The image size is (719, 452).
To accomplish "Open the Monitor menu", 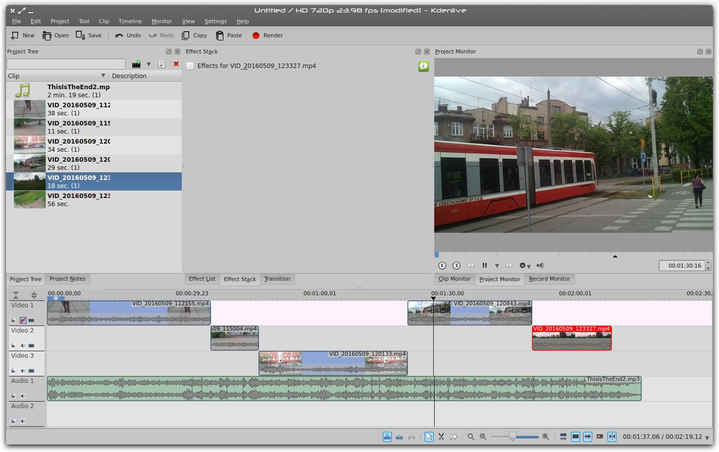I will pyautogui.click(x=162, y=21).
